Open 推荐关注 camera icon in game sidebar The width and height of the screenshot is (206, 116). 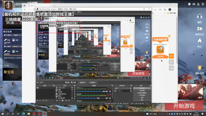pyautogui.click(x=200, y=29)
